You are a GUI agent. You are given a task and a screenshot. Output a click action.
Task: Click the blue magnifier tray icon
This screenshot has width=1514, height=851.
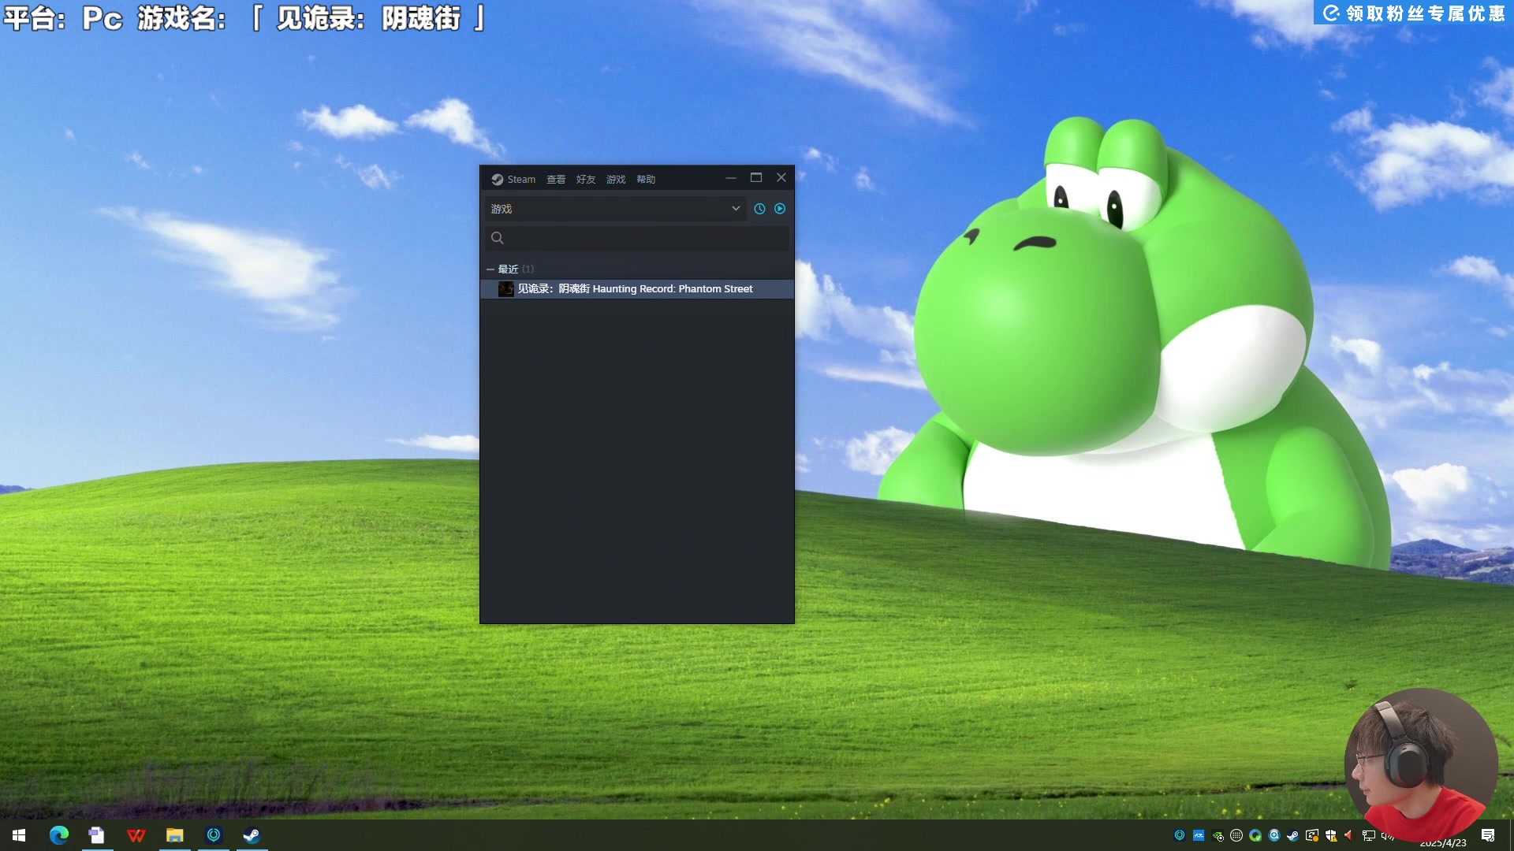[x=1274, y=835]
